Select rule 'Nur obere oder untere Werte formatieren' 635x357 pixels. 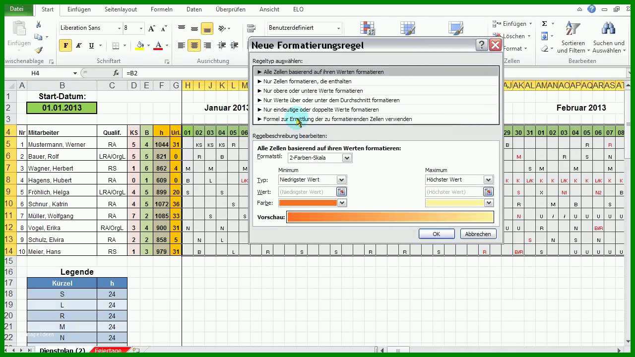pos(376,91)
